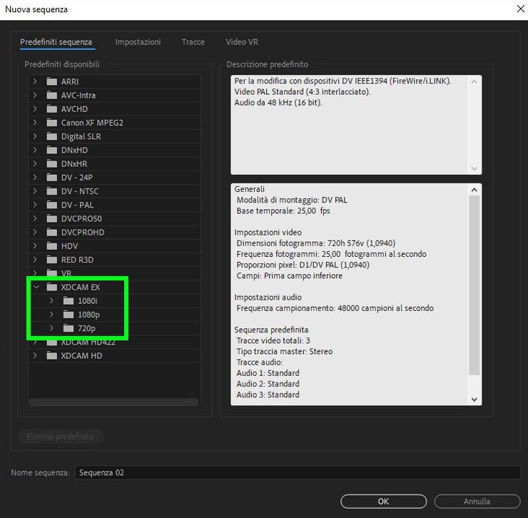Viewport: 528px width, 518px height.
Task: Expand the DNxHR presets group
Action: [x=35, y=163]
